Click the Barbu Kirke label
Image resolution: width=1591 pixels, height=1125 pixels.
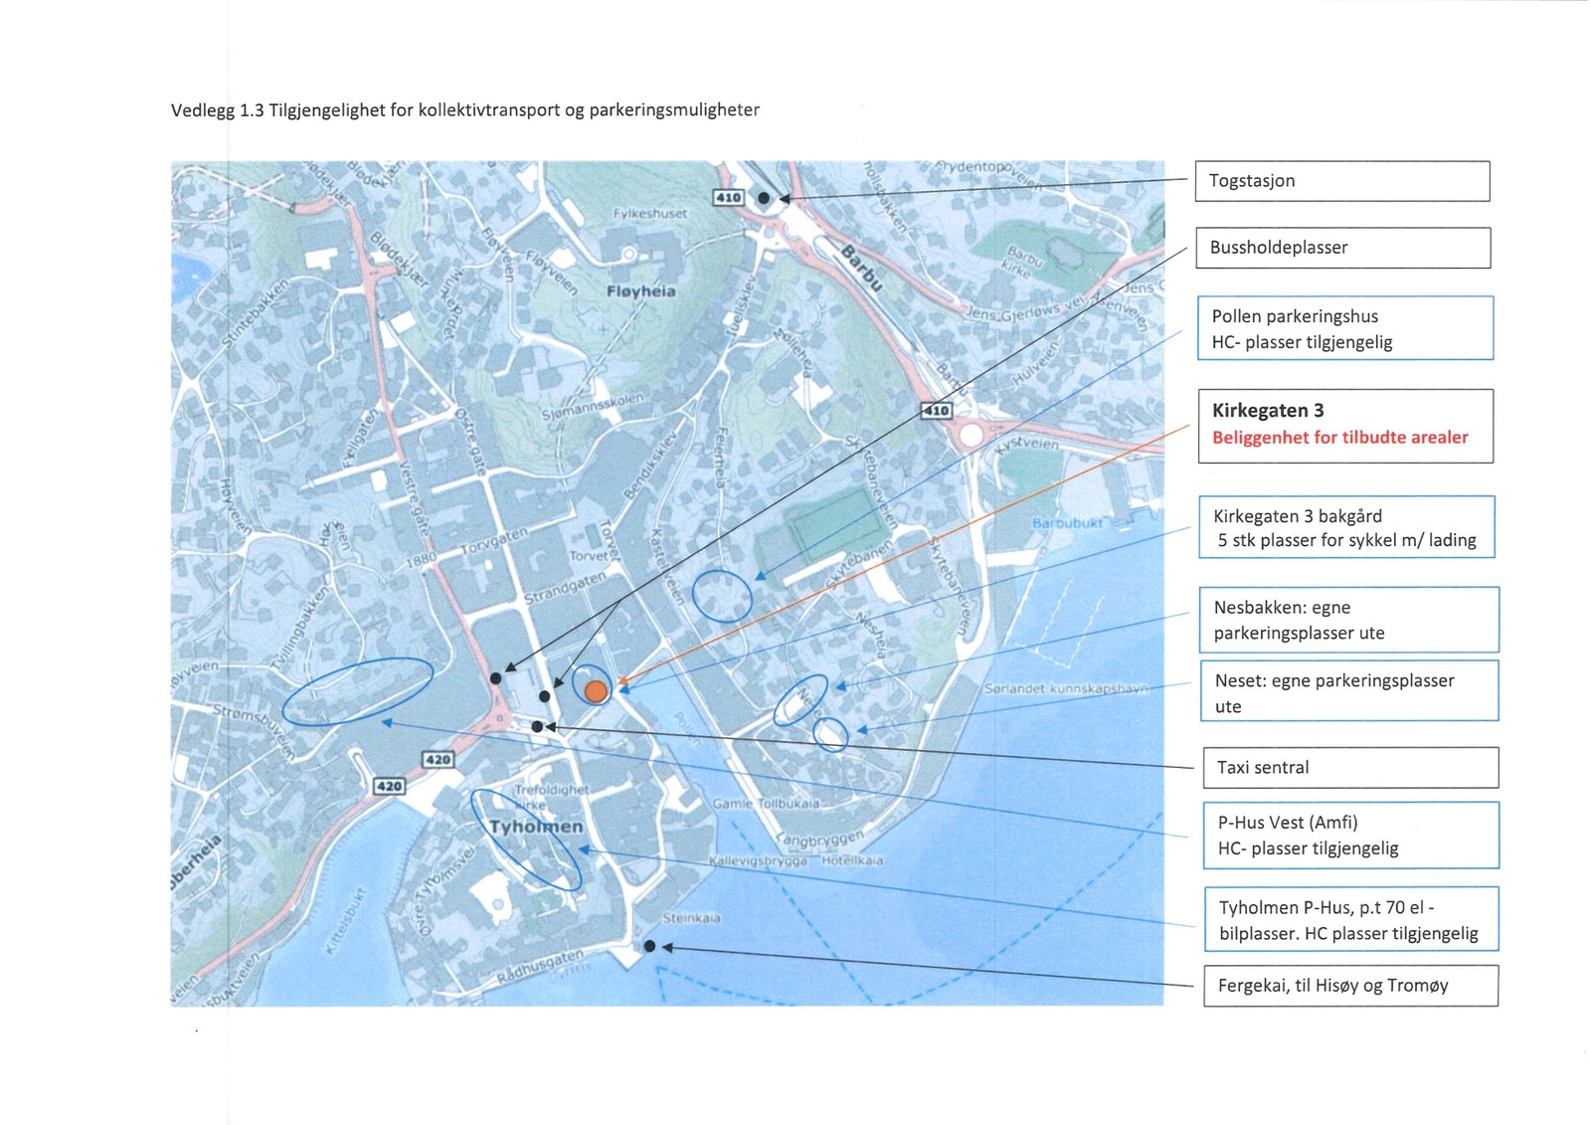pos(1023,259)
